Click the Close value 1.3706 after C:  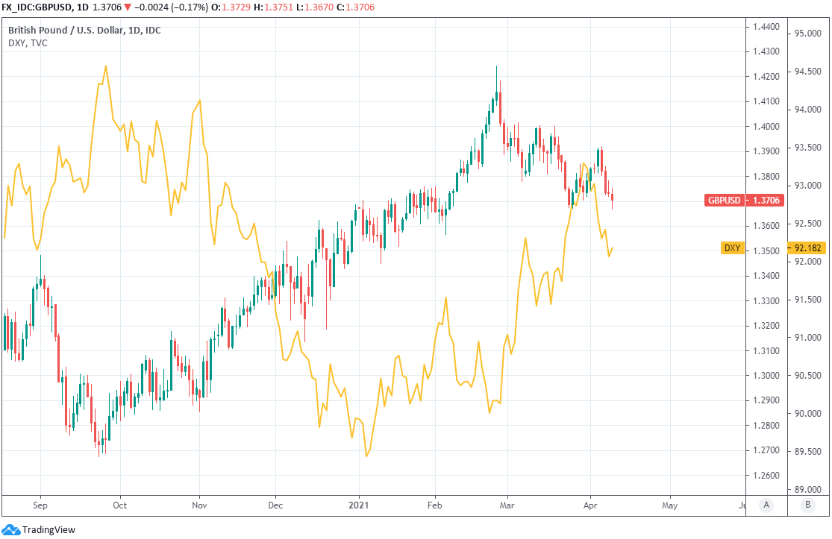pos(360,7)
